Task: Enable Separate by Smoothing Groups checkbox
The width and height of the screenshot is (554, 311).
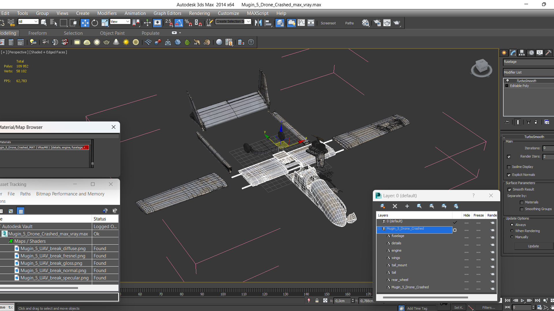Action: coord(522,209)
